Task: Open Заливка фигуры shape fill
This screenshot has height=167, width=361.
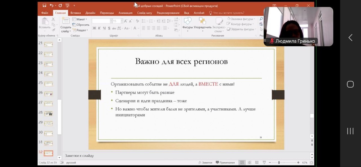Action: pyautogui.click(x=241, y=19)
